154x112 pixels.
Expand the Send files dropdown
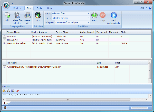88,13
